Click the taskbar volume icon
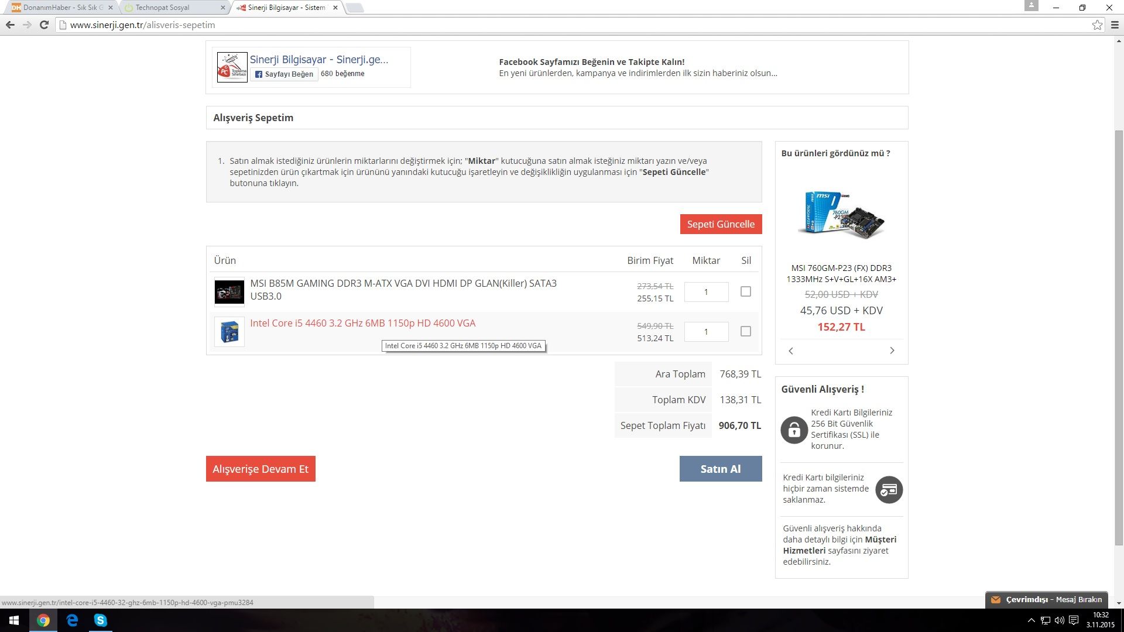 [x=1059, y=620]
